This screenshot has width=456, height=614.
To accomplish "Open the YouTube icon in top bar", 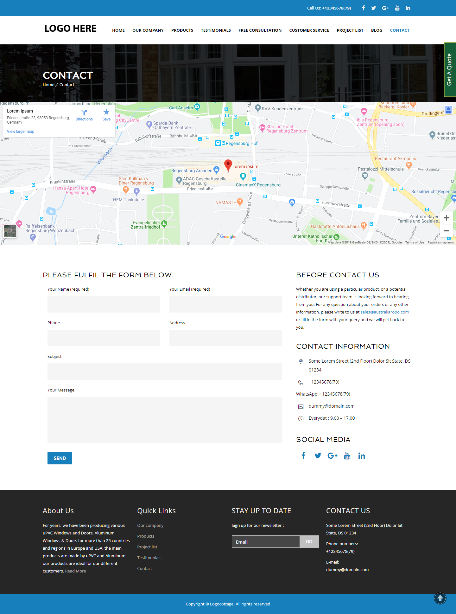I will tap(397, 8).
